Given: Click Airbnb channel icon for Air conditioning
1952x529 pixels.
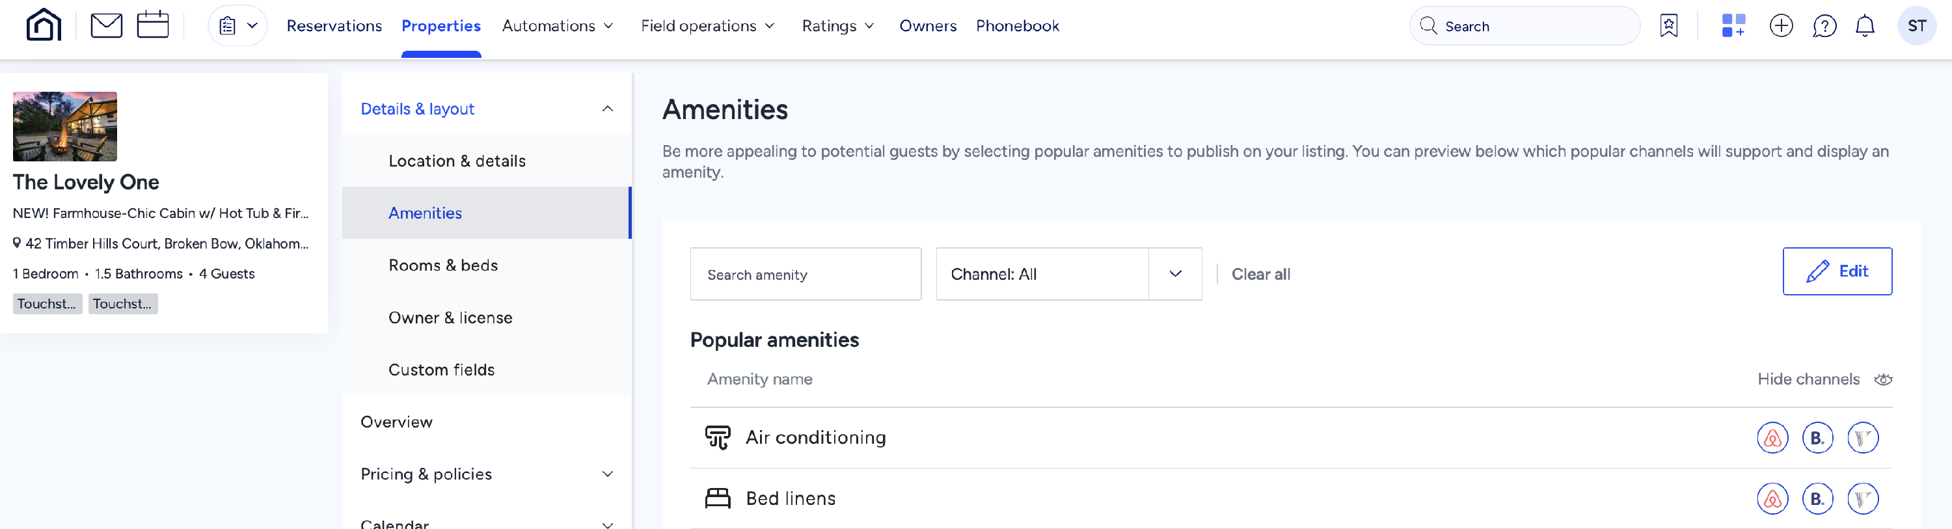Looking at the screenshot, I should coord(1772,437).
